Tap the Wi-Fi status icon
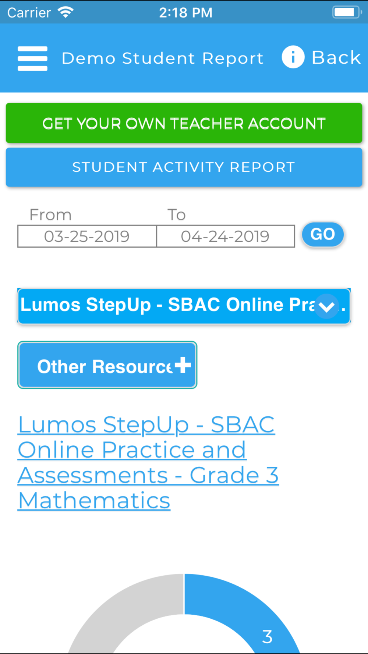This screenshot has height=654, width=368. click(66, 12)
